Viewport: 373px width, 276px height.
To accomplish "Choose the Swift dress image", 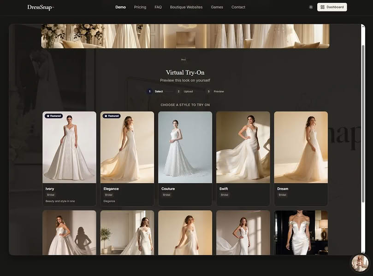I will (x=243, y=147).
